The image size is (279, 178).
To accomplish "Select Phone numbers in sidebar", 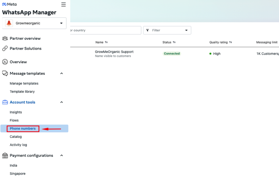I will click(34, 128).
